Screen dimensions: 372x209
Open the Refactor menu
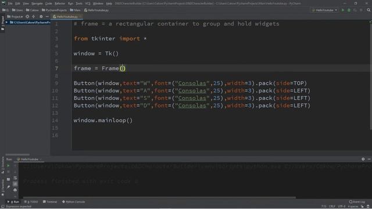[x=60, y=3]
